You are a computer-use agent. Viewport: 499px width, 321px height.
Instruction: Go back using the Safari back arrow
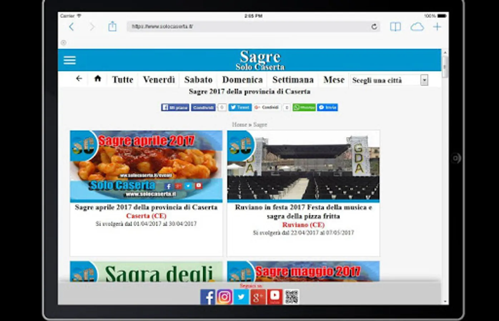tap(71, 27)
